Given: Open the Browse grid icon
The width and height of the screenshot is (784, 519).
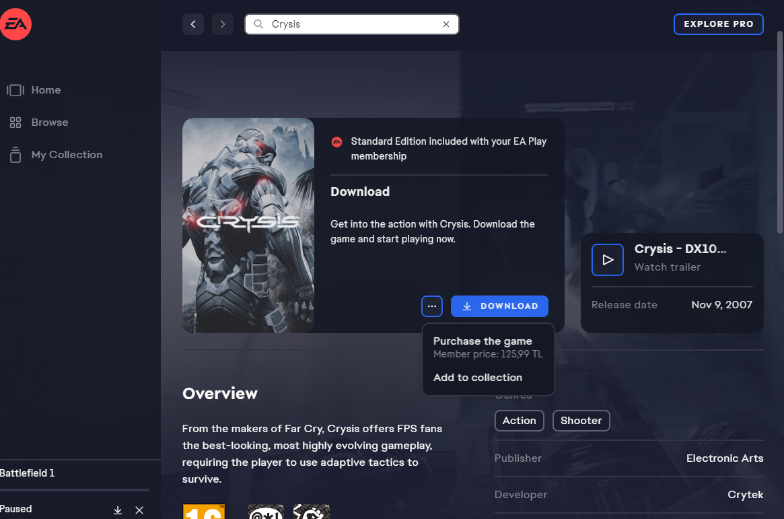Looking at the screenshot, I should coord(15,123).
